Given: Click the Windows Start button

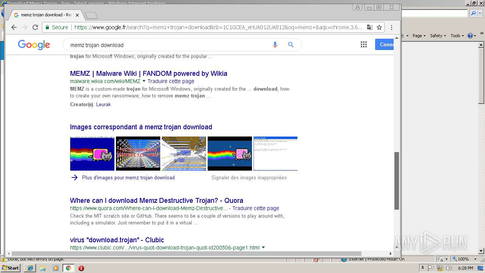Looking at the screenshot, I should (10, 268).
